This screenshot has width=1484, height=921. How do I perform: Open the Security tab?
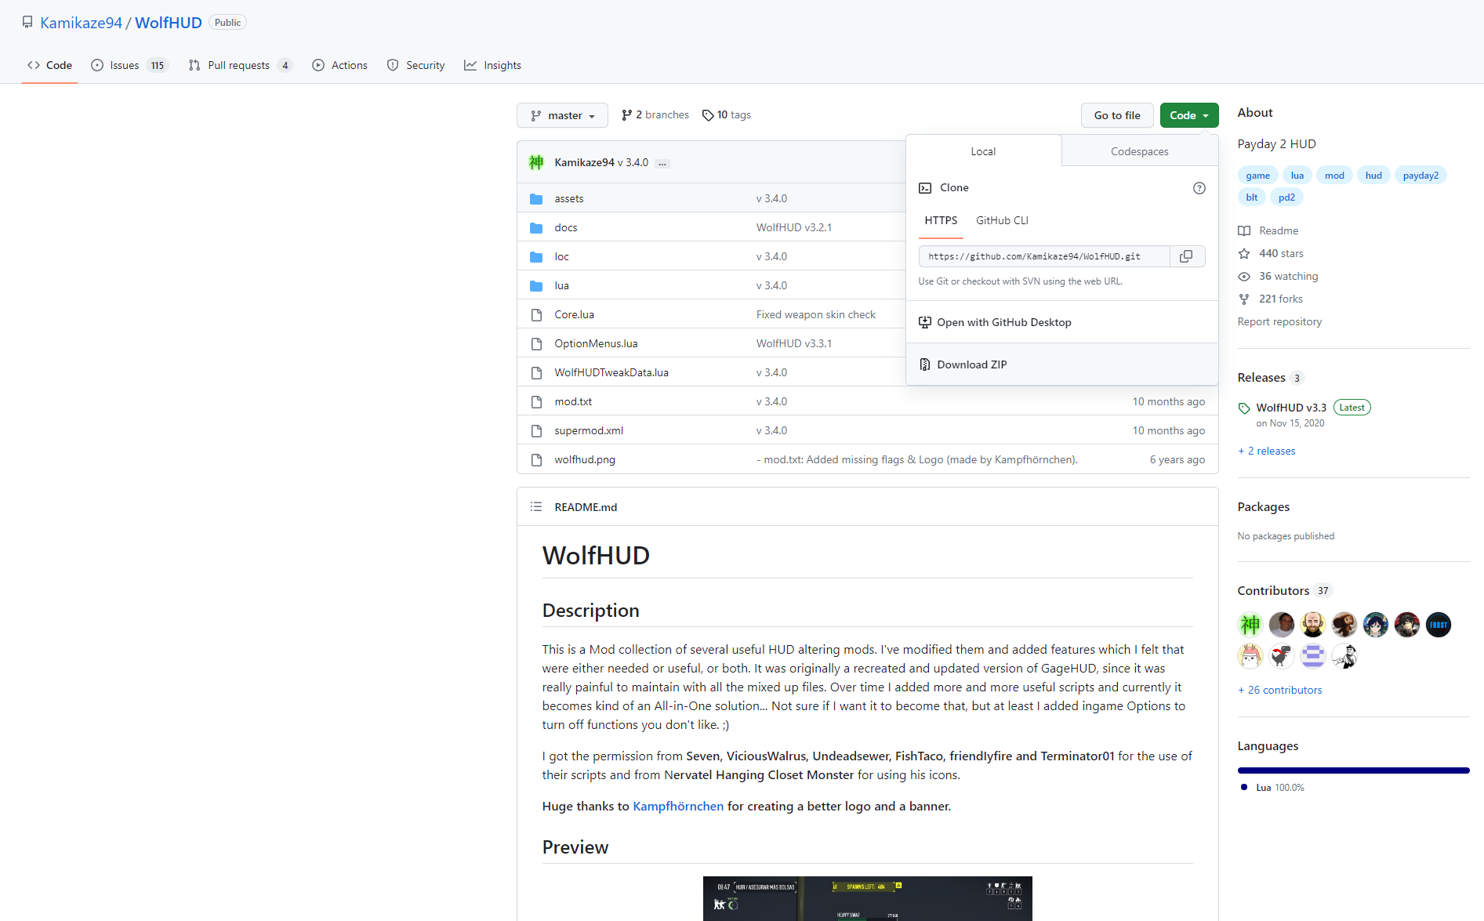click(416, 65)
